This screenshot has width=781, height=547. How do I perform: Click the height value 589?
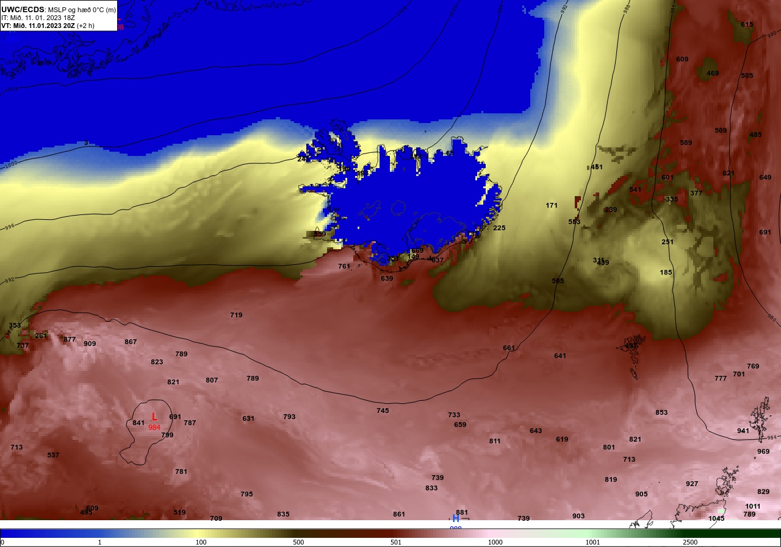pos(686,143)
